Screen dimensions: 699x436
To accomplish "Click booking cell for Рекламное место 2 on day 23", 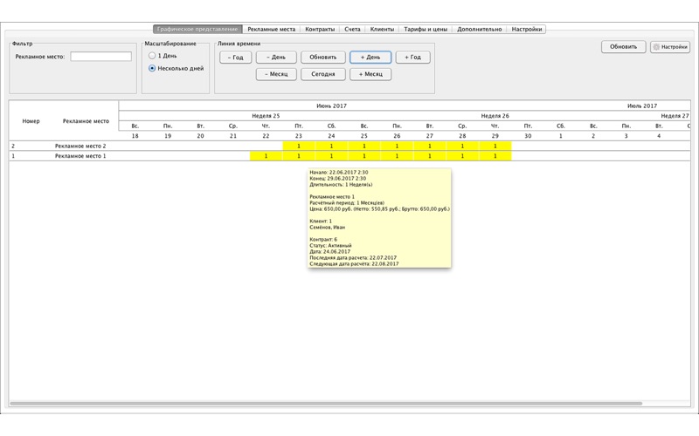I will pos(299,146).
